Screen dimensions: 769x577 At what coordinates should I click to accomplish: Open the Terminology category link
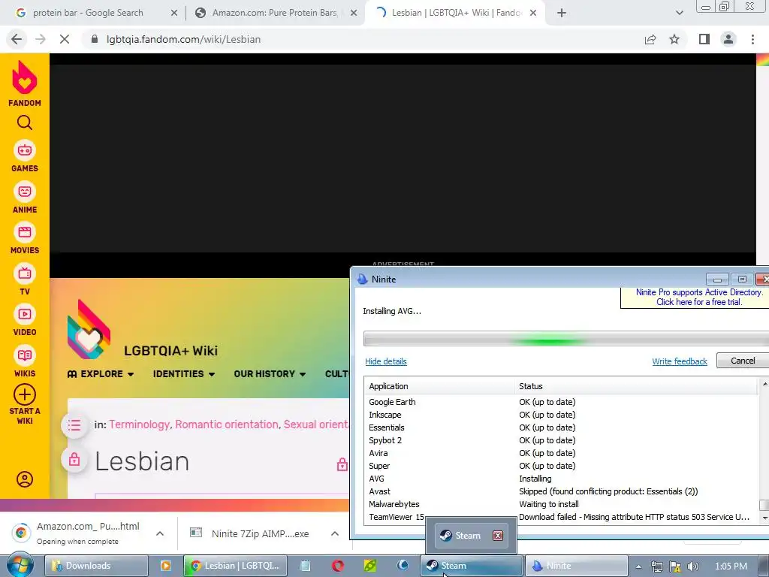pyautogui.click(x=139, y=424)
